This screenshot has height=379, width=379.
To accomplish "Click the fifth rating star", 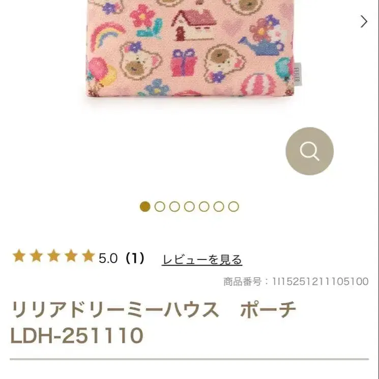I will [88, 256].
